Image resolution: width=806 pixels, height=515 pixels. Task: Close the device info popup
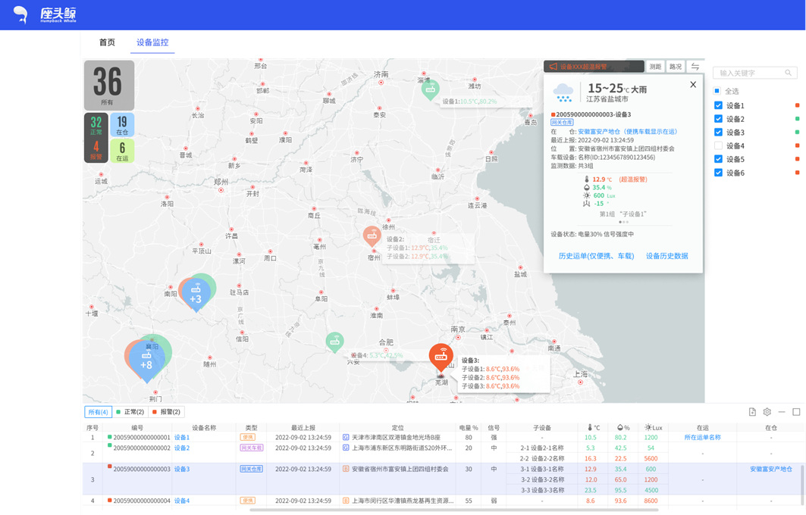click(x=693, y=85)
